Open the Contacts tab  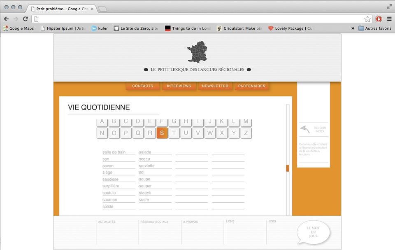point(143,86)
